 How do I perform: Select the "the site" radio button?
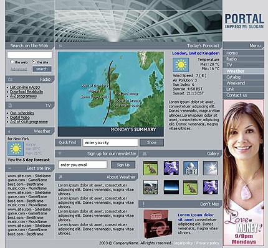click(x=34, y=62)
